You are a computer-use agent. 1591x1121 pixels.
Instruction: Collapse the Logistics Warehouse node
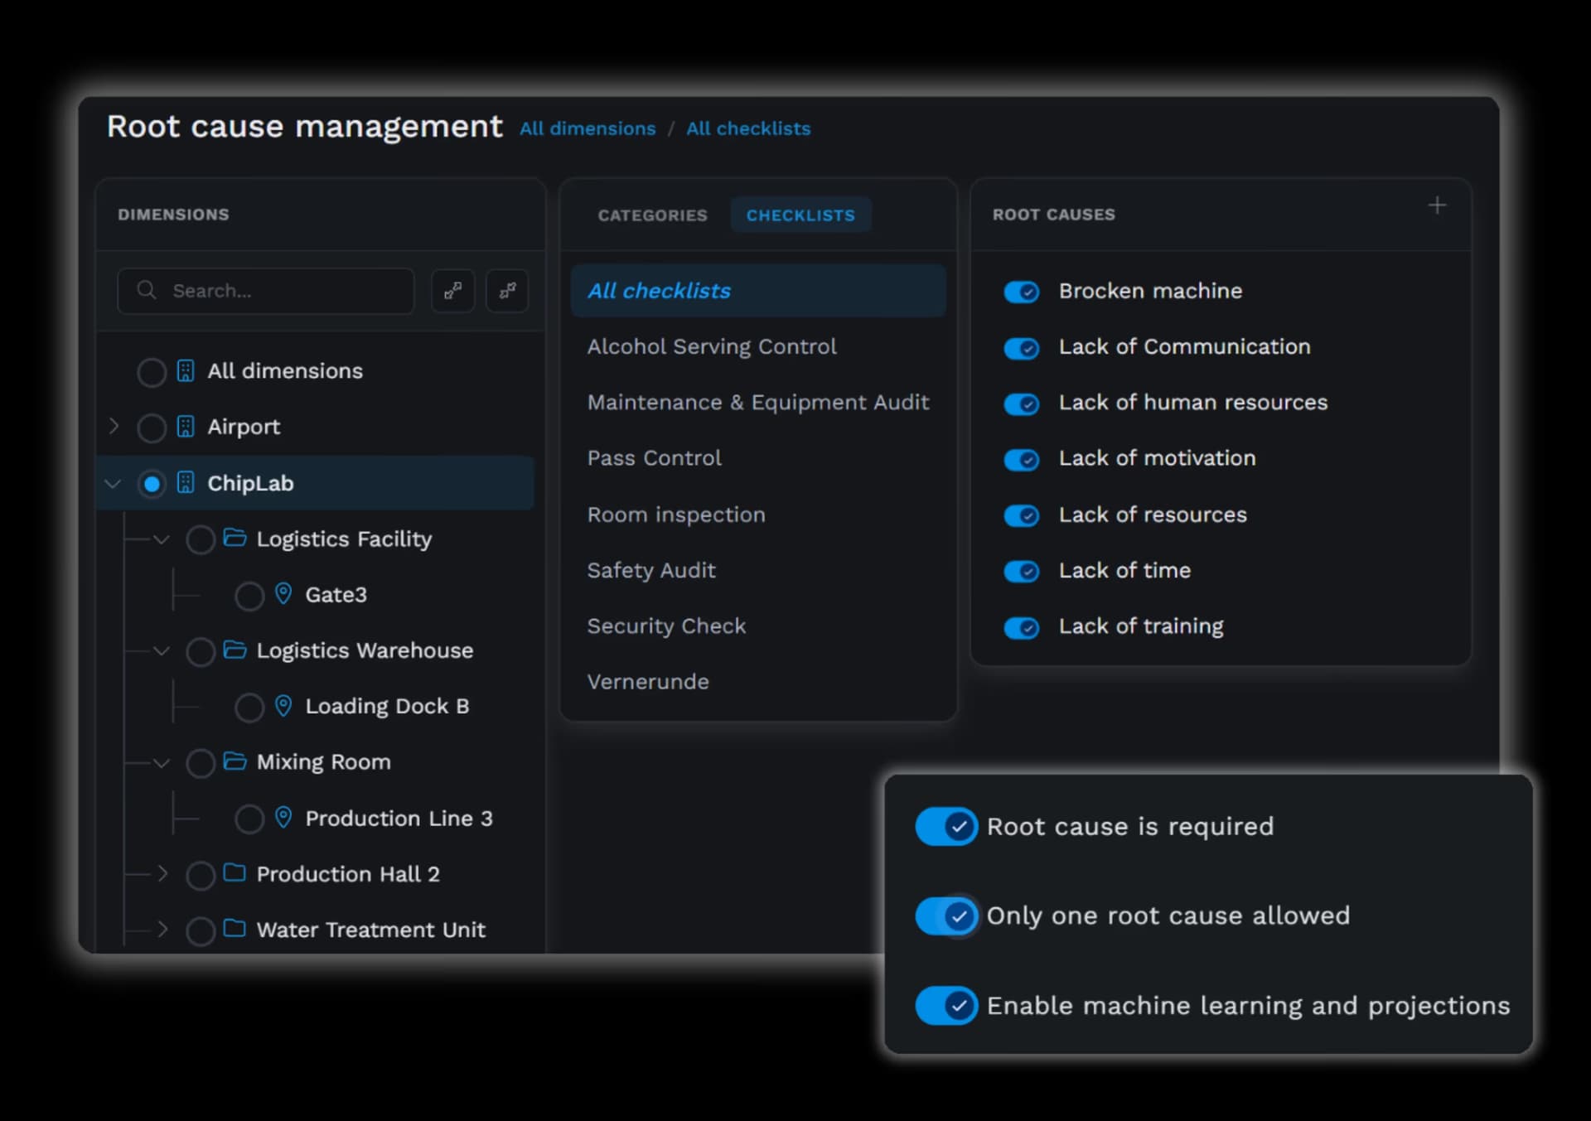162,650
